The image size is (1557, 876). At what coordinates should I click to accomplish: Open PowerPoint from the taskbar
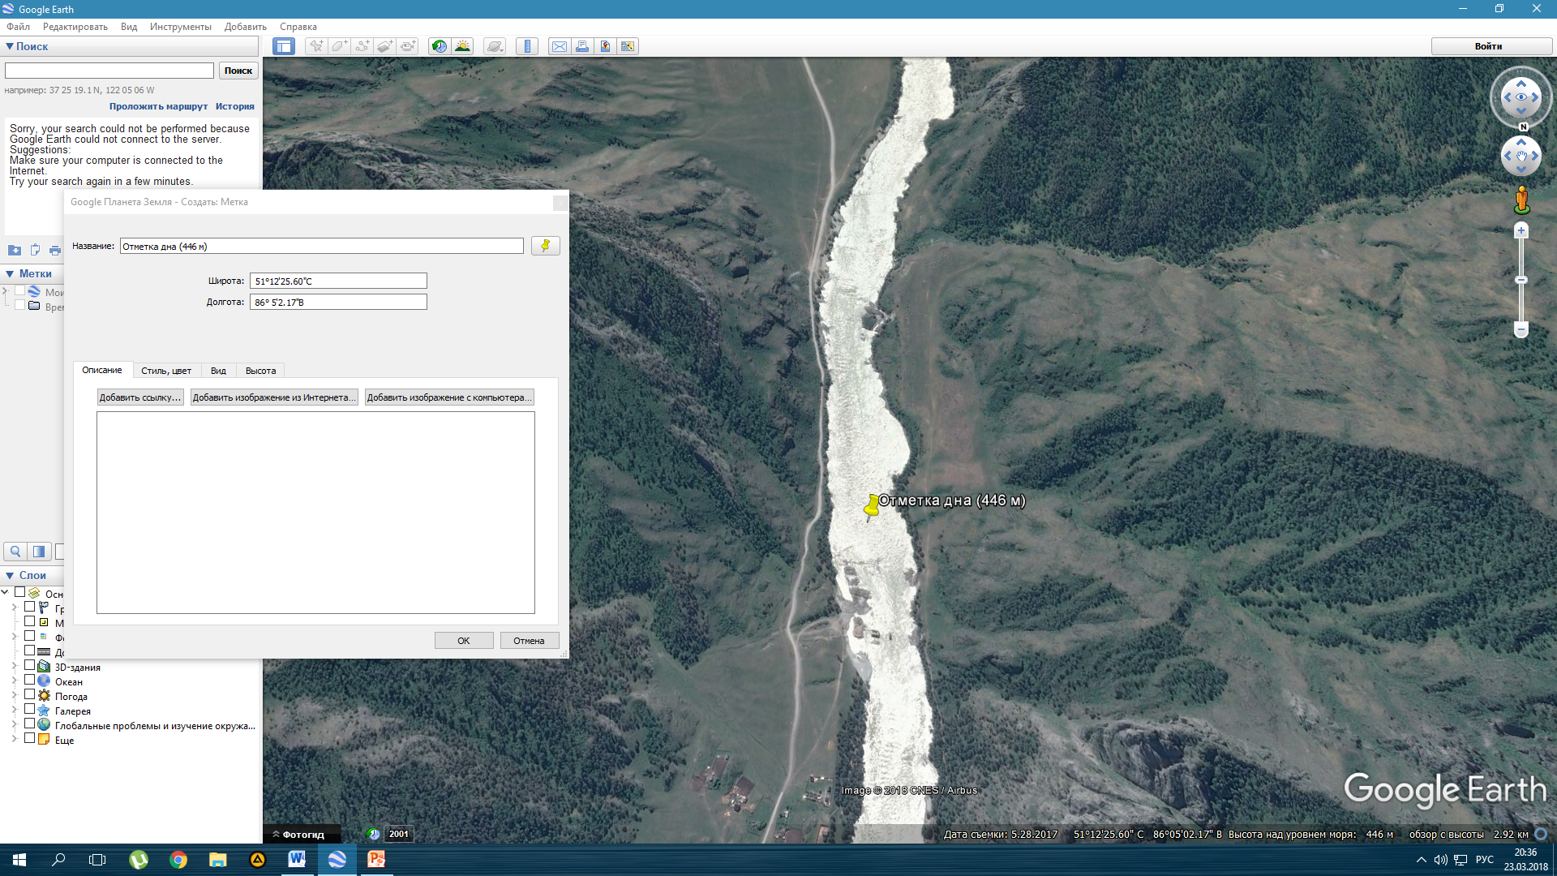click(x=376, y=860)
